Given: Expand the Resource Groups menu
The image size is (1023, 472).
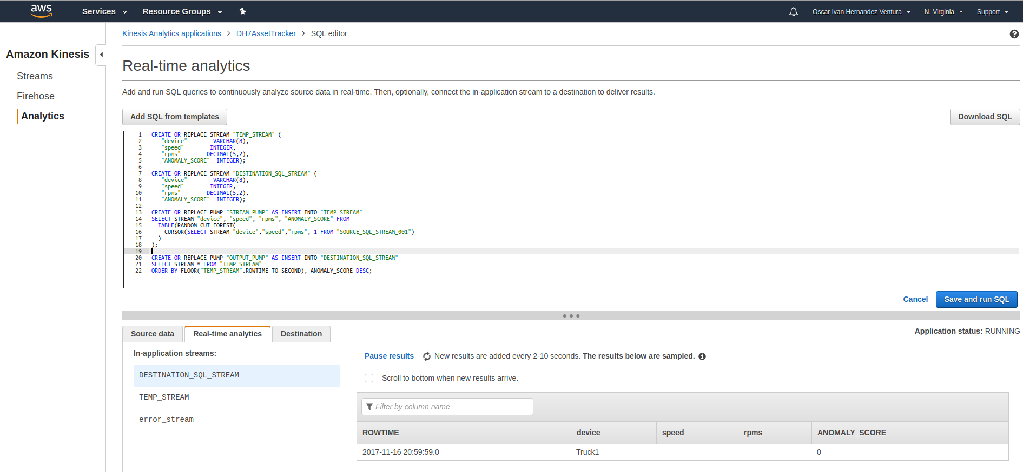Looking at the screenshot, I should click(x=182, y=11).
